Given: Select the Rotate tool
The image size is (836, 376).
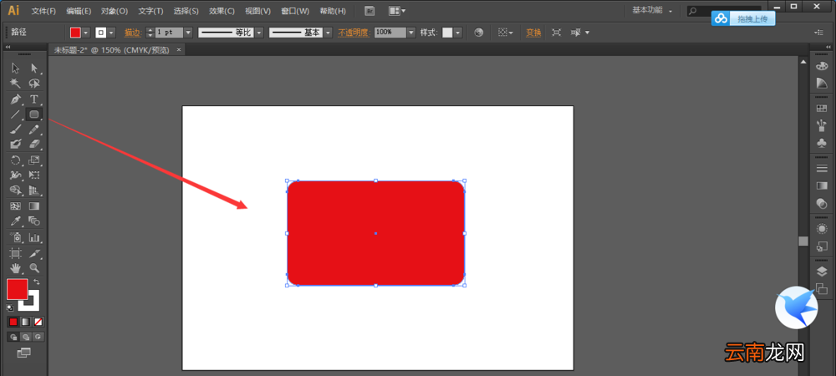Looking at the screenshot, I should pos(15,160).
